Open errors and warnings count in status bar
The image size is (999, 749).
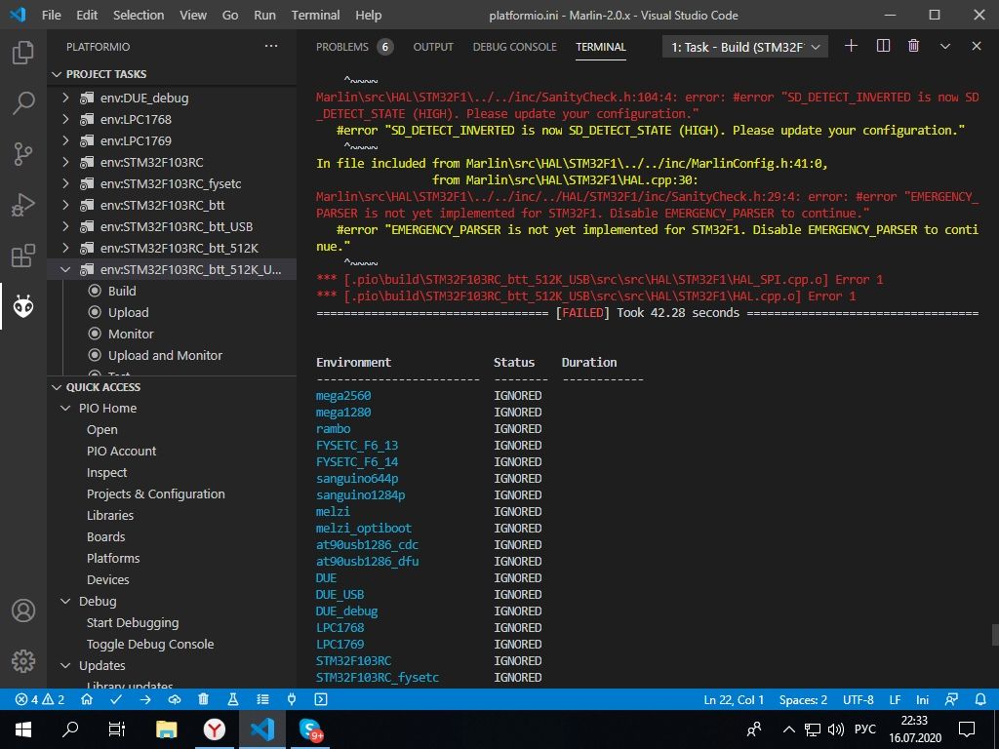coord(39,699)
